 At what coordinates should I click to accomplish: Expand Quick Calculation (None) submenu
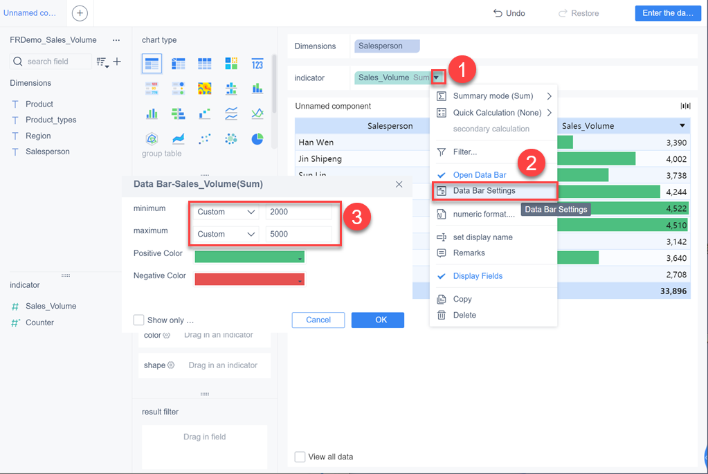tap(493, 113)
